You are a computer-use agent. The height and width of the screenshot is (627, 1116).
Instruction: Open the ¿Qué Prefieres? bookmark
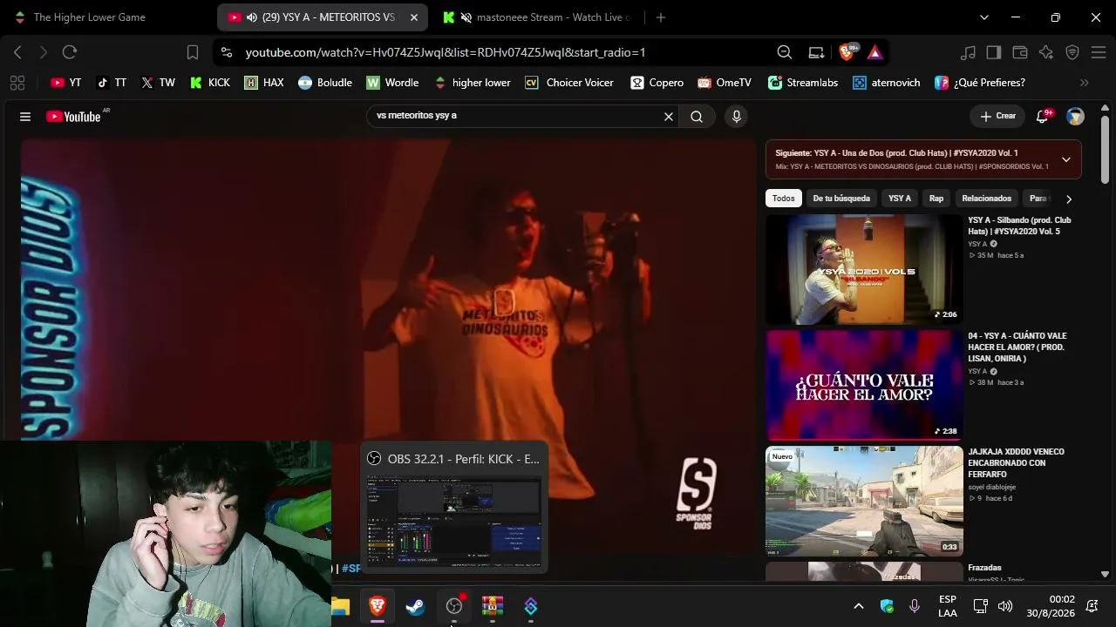(x=980, y=83)
